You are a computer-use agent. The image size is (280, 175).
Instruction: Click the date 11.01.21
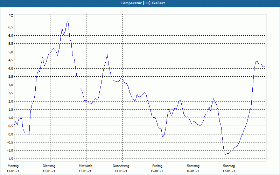(13, 171)
